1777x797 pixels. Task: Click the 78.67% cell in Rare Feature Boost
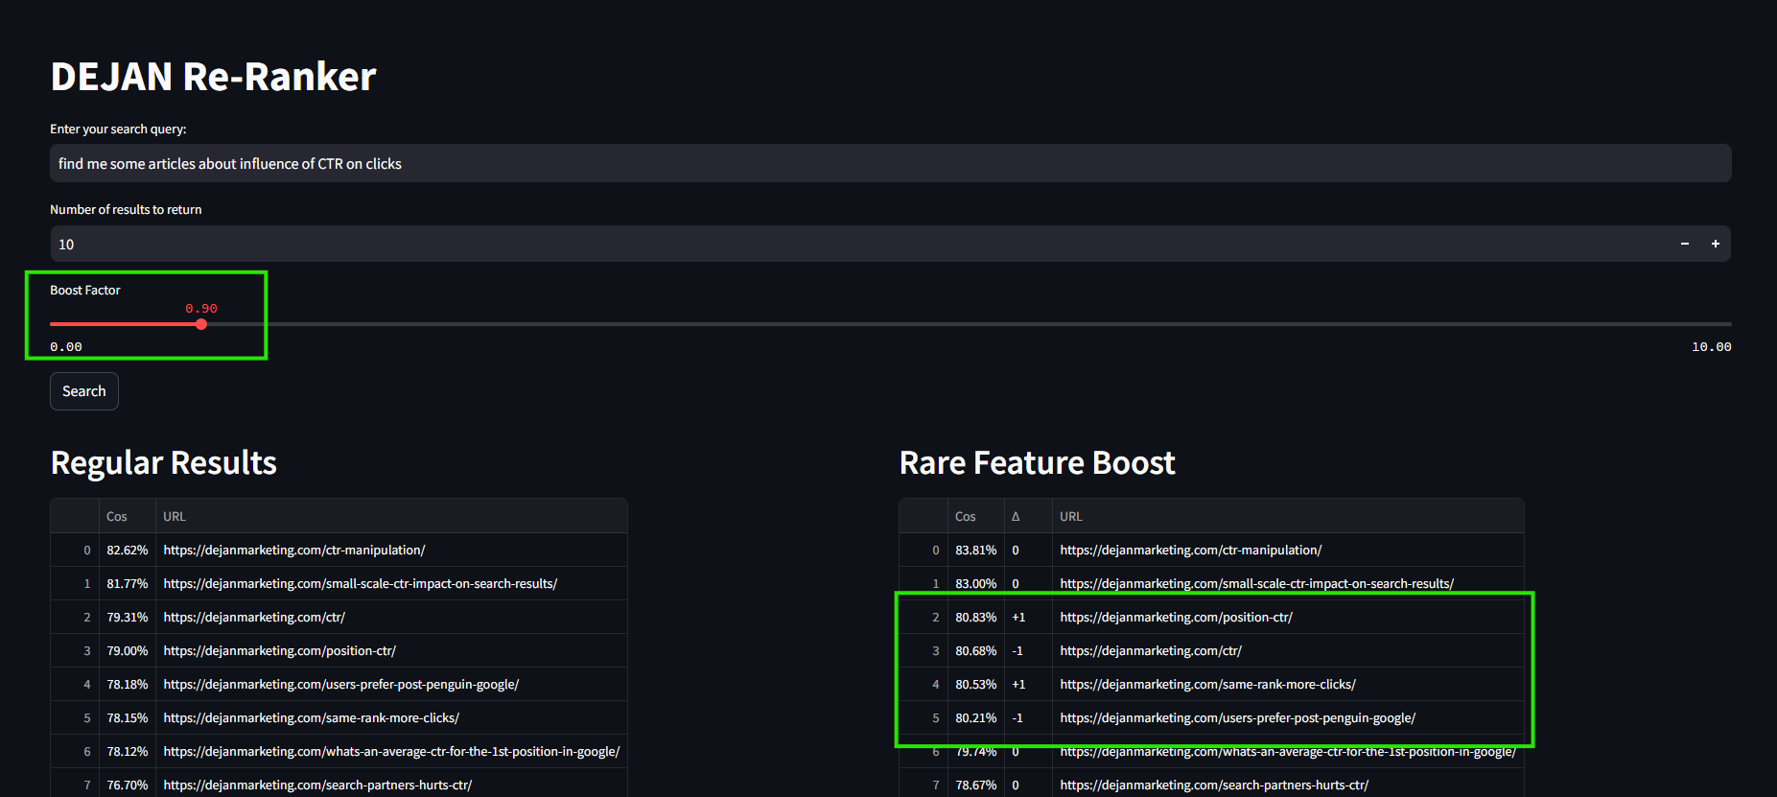pos(976,785)
